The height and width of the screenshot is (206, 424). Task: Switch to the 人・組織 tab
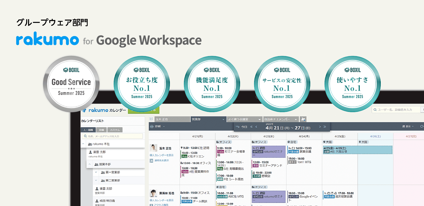[88, 130]
